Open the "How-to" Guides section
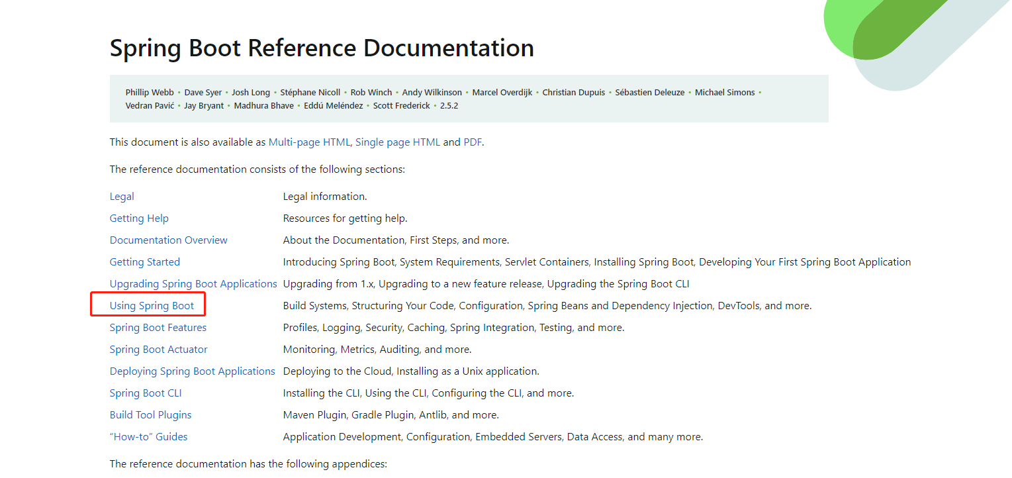Image resolution: width=1012 pixels, height=478 pixels. coord(148,436)
